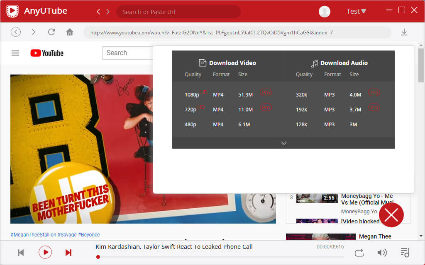
Task: Skip to the previous track
Action: coord(21,253)
